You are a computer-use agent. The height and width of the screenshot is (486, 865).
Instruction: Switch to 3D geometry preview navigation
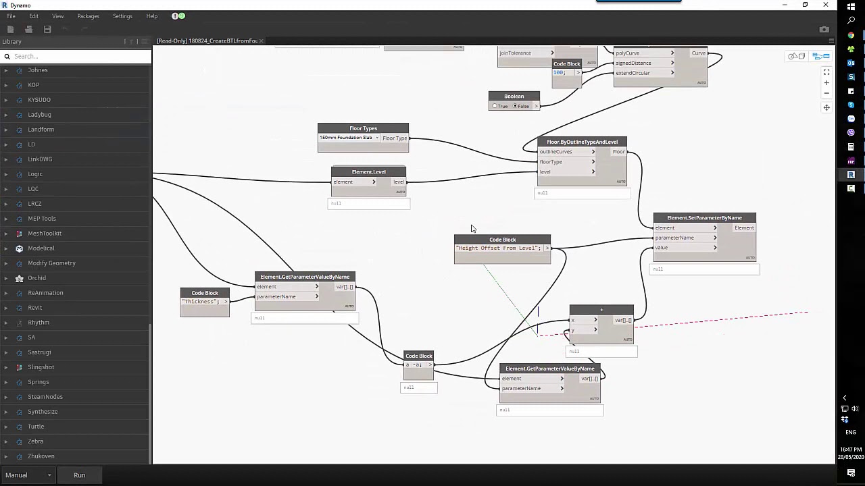(796, 56)
